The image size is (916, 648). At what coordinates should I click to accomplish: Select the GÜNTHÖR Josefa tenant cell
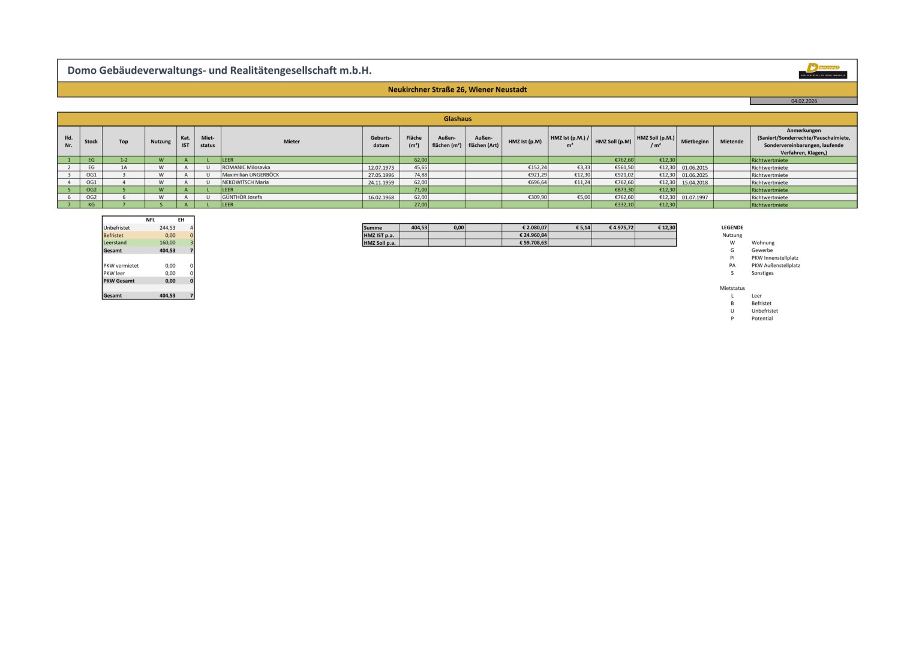[242, 197]
